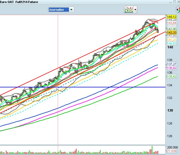
Task: Click the Euro OAT Full1214 Future title
Action: 19,2
